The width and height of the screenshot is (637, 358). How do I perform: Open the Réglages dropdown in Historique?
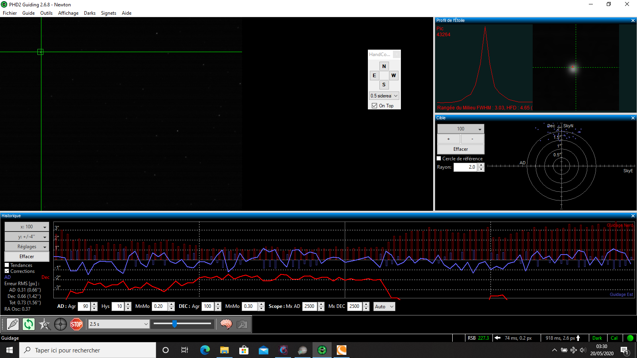(x=27, y=247)
